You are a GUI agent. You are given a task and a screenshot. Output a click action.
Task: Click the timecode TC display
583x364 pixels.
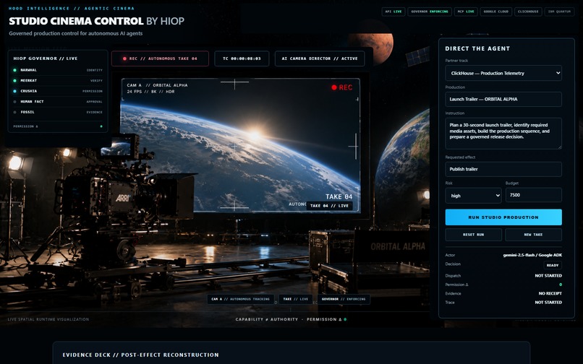pos(242,58)
